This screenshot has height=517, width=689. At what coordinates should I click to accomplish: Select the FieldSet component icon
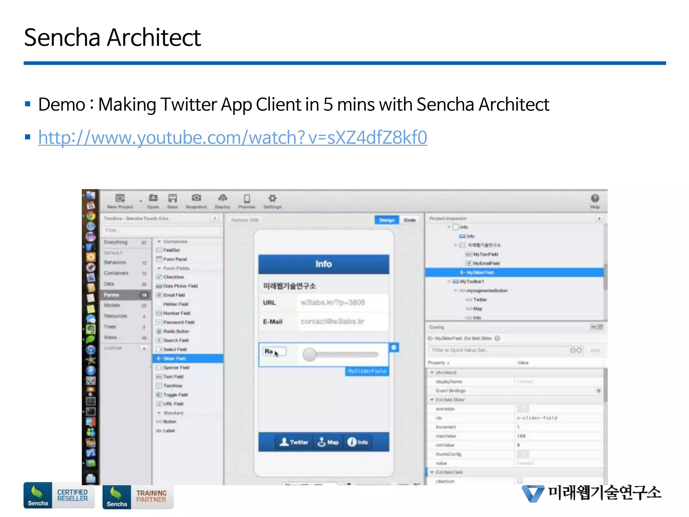tap(159, 250)
